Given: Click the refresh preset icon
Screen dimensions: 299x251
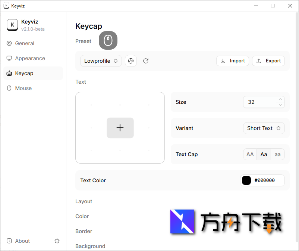Looking at the screenshot, I should [146, 61].
